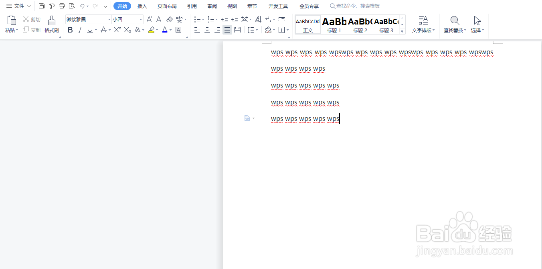The width and height of the screenshot is (542, 269).
Task: Expand the styles gallery arrow
Action: click(x=402, y=31)
